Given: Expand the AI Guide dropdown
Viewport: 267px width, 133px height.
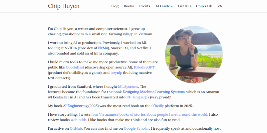Looking at the screenshot, I should point(164,6).
